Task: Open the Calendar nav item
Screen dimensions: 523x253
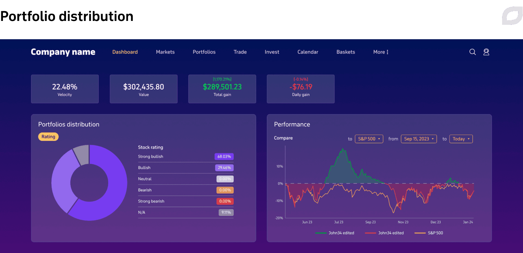Action: (308, 52)
